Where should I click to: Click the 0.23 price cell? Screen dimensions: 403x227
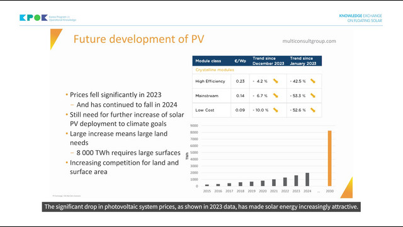[240, 81]
